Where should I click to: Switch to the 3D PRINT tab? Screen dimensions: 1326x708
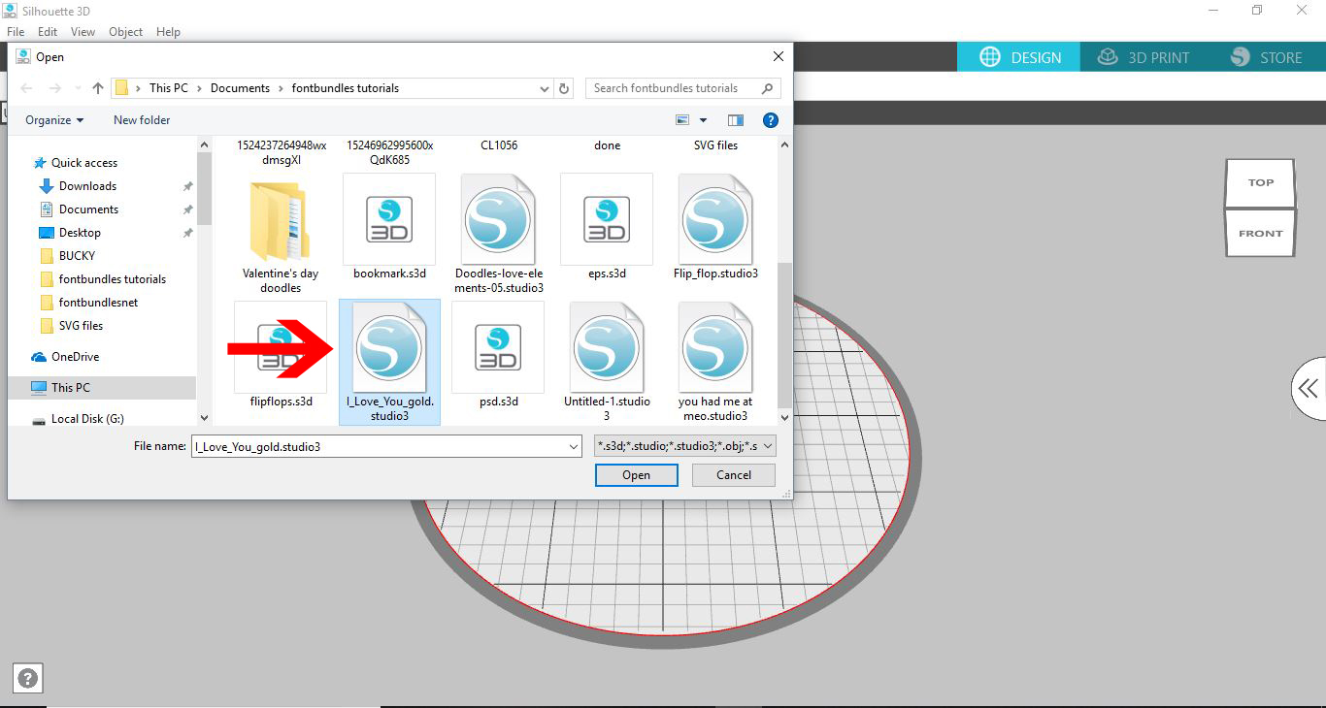(1143, 57)
